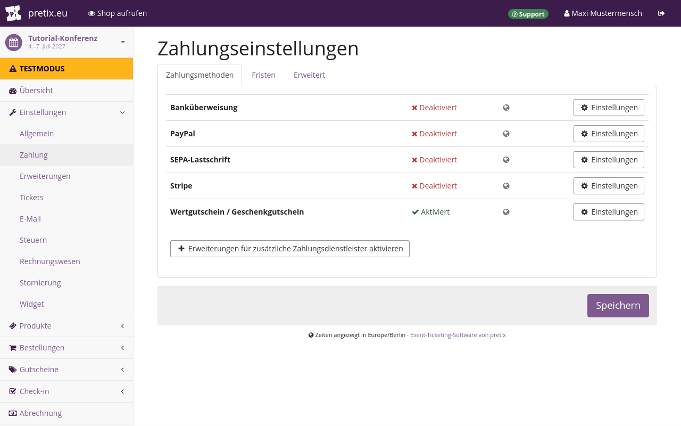Click the globe icon in Wertgutschein row
This screenshot has height=426, width=681.
[506, 212]
